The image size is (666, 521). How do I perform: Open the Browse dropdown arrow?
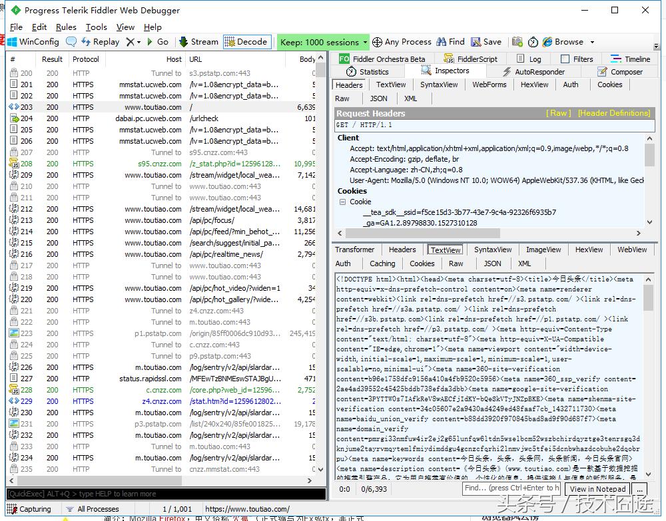[x=592, y=42]
